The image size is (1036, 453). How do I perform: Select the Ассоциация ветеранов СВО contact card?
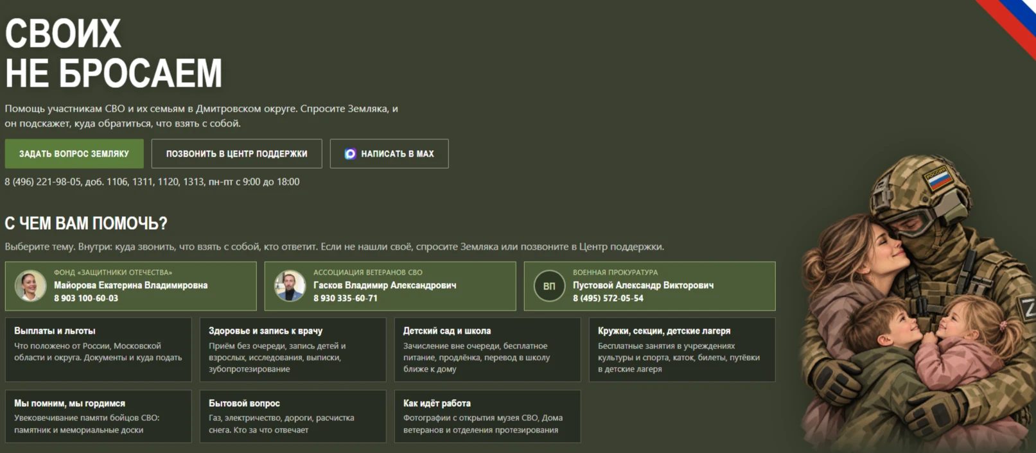(x=390, y=286)
